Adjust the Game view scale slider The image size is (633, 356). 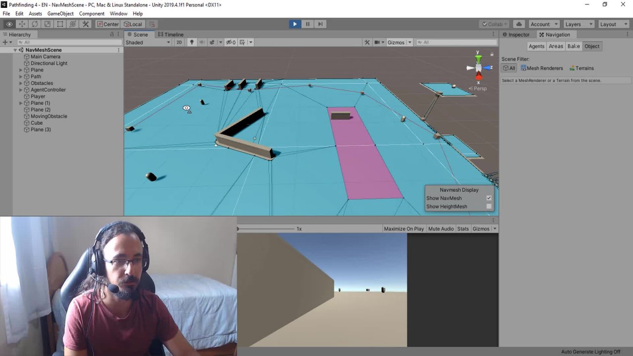tap(266, 229)
